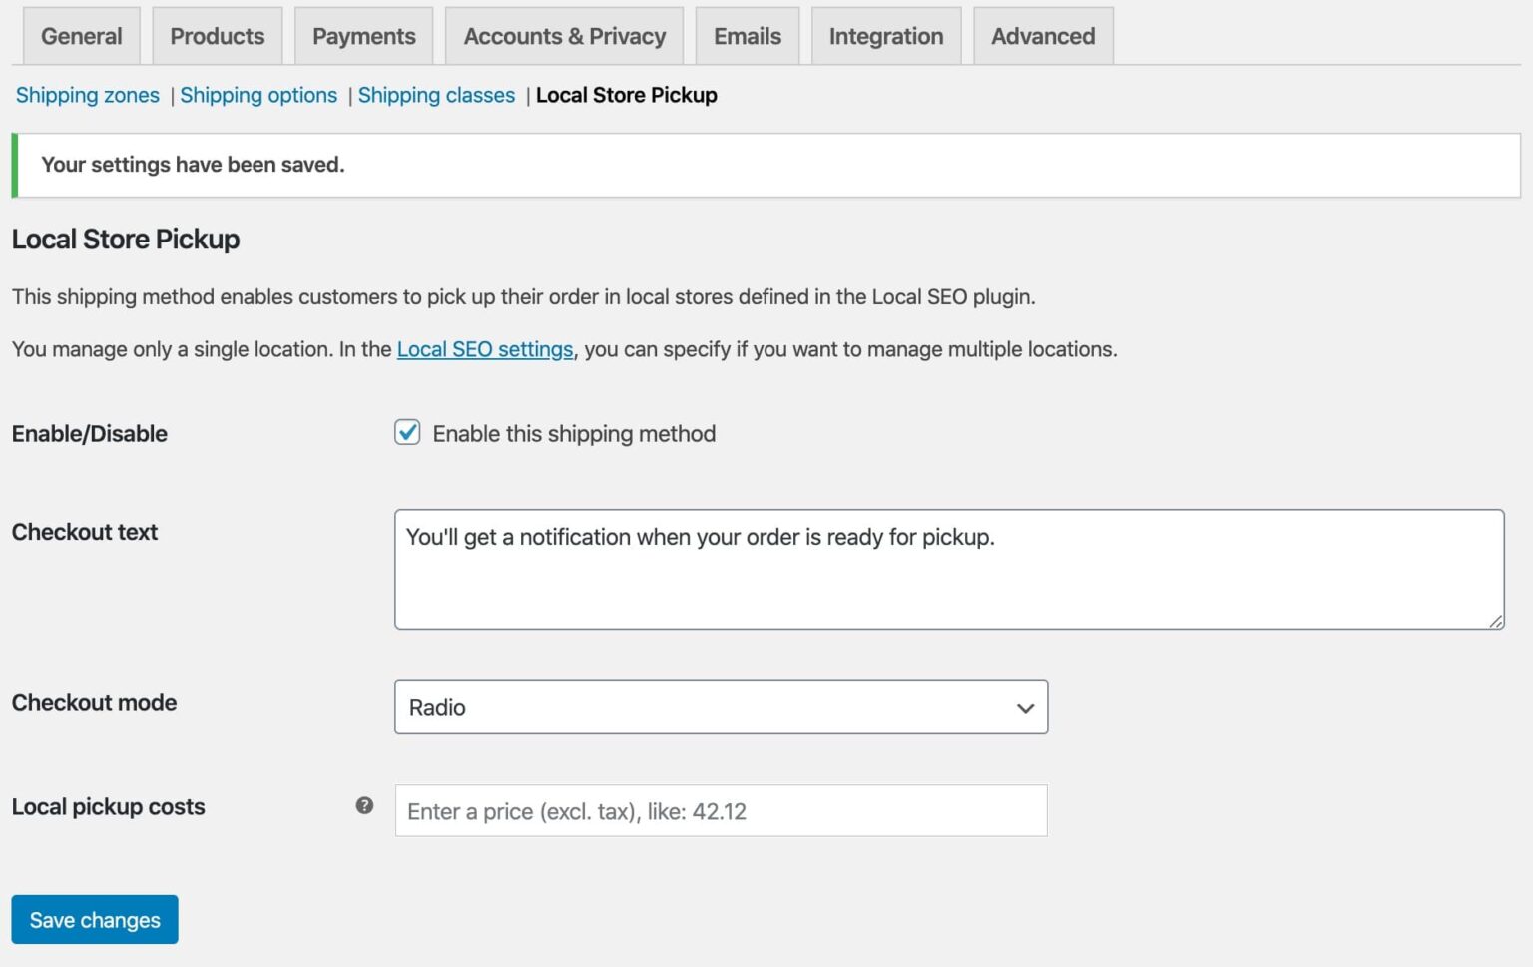Open the Accounts & Privacy tab
1533x967 pixels.
564,35
